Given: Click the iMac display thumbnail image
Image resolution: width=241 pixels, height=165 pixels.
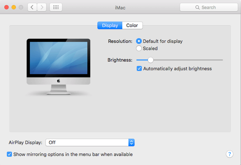Looking at the screenshot, I should (x=58, y=66).
